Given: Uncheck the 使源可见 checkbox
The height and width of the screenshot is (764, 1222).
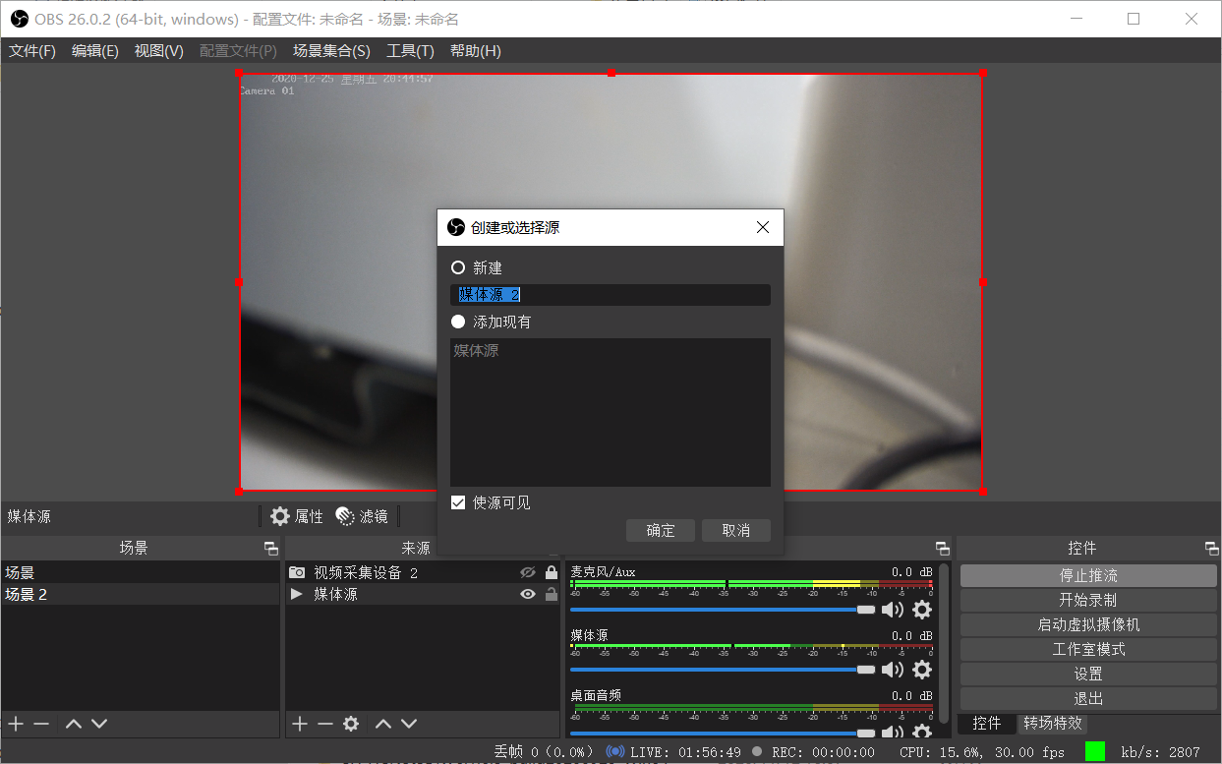Looking at the screenshot, I should pyautogui.click(x=458, y=502).
